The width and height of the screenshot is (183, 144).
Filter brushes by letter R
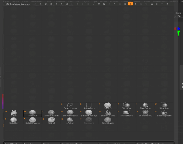point(125,4)
